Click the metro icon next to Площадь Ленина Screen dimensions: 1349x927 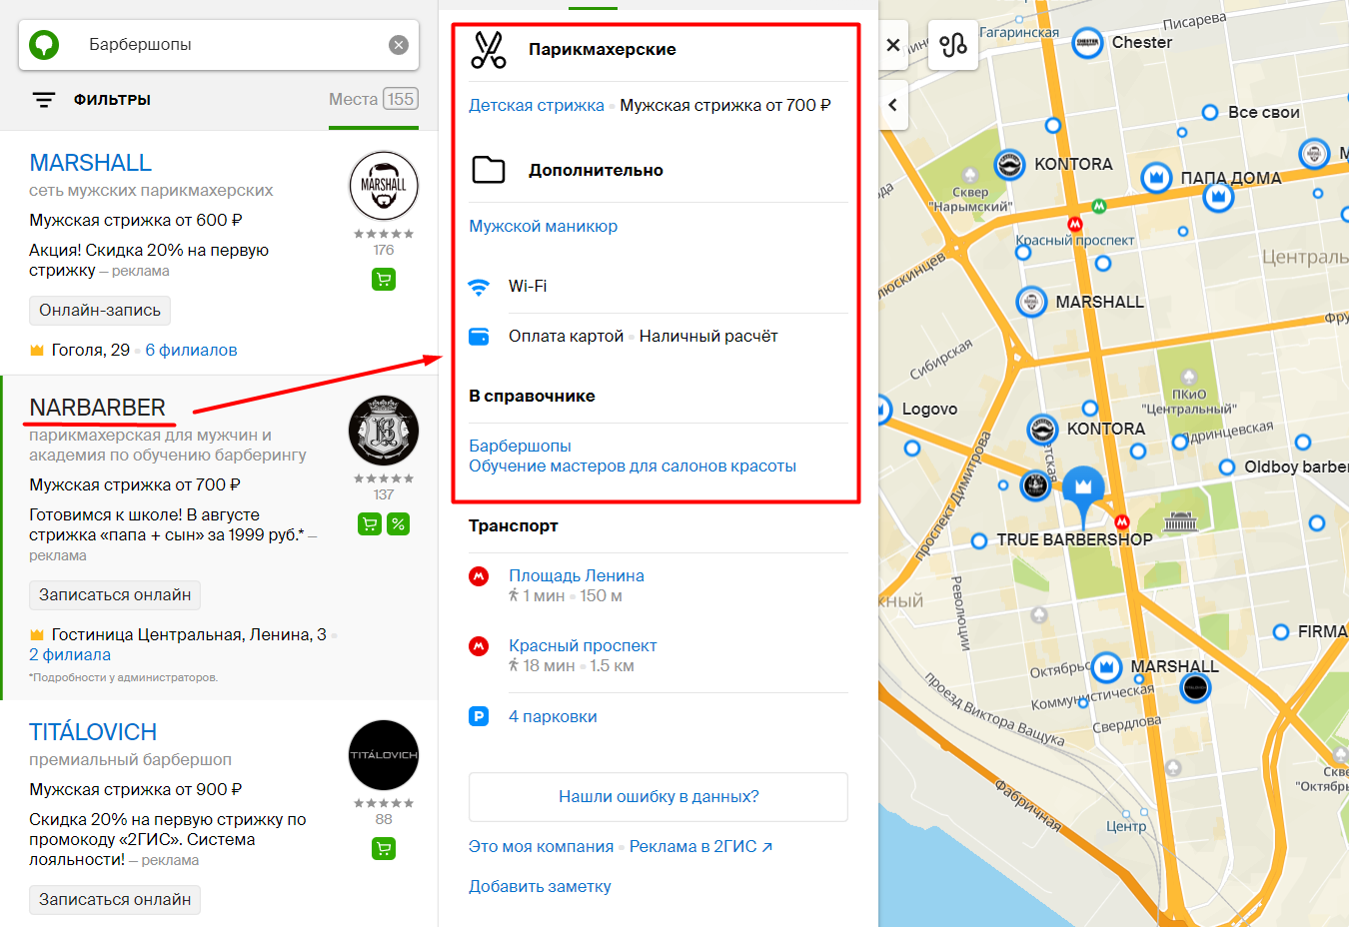coord(480,576)
